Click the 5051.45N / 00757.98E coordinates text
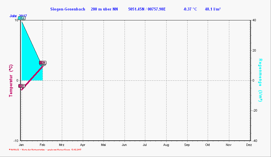Screen dimensions: 271x157 coord(147,9)
